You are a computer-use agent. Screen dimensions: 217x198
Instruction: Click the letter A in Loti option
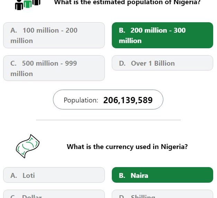pyautogui.click(x=13, y=175)
